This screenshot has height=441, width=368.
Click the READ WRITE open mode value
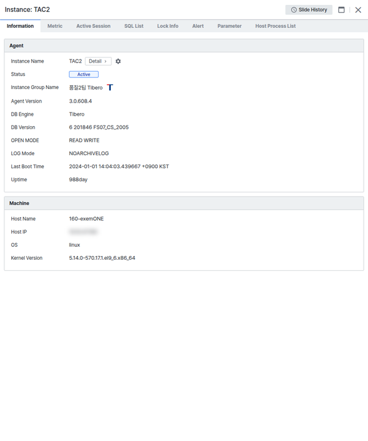84,140
